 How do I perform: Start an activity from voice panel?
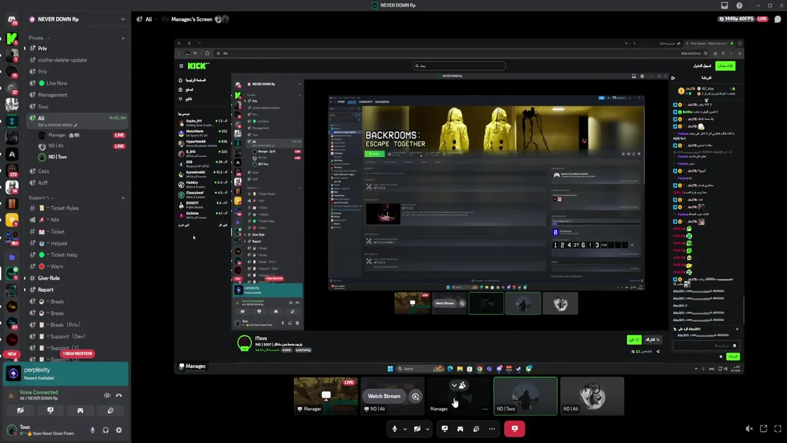click(x=80, y=410)
